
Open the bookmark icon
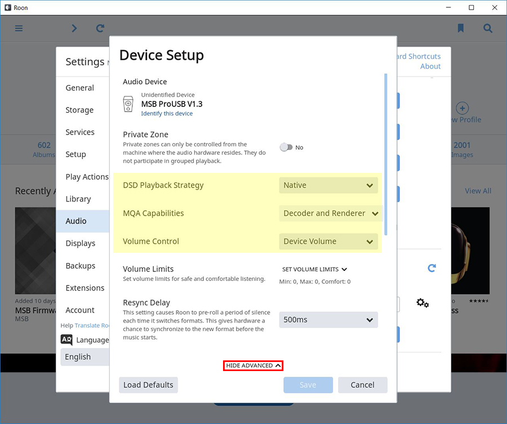(x=461, y=28)
